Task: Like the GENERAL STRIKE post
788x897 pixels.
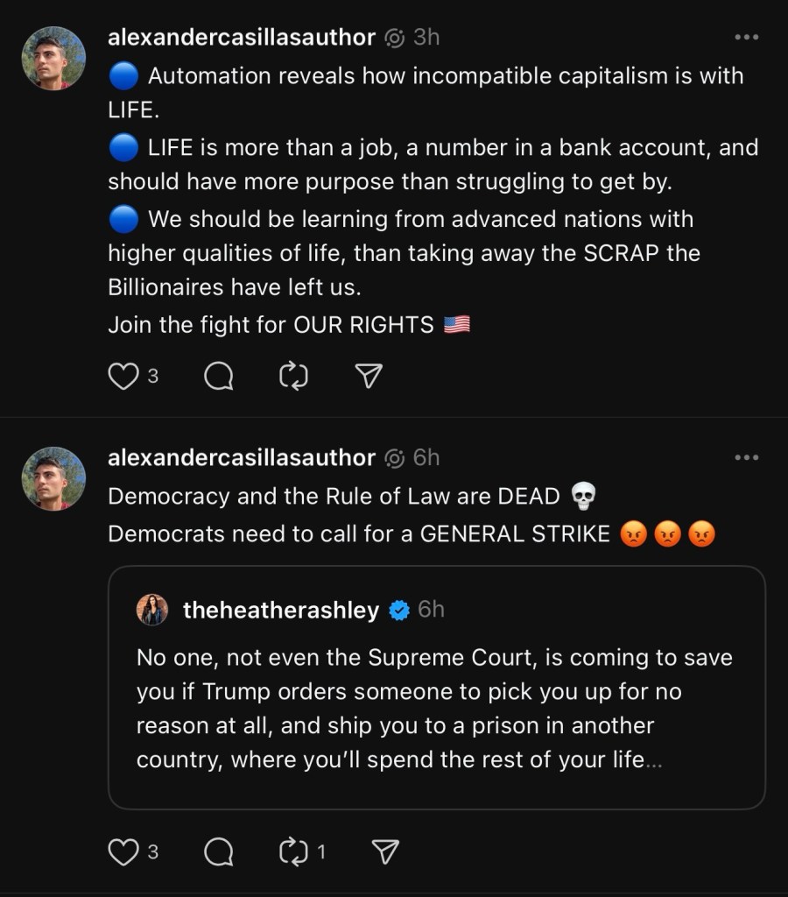Action: (x=123, y=851)
